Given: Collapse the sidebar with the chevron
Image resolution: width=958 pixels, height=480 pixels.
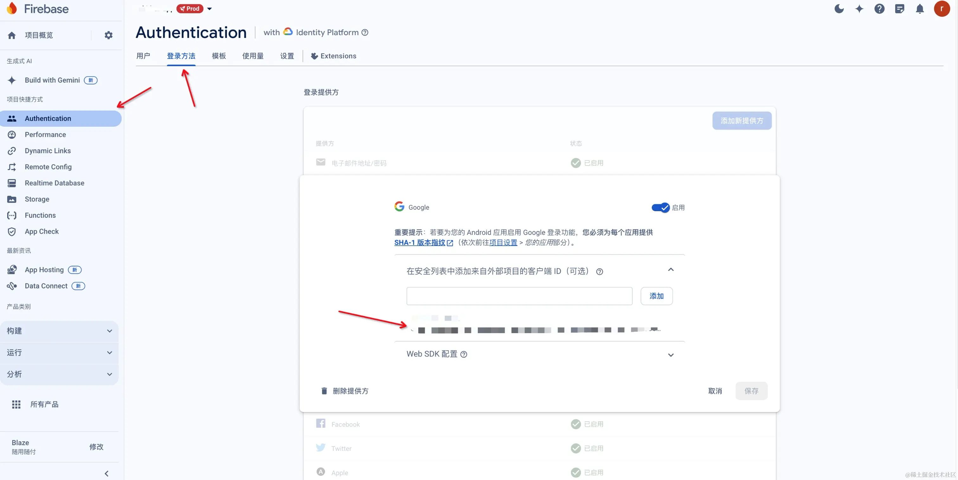Looking at the screenshot, I should pos(107,473).
